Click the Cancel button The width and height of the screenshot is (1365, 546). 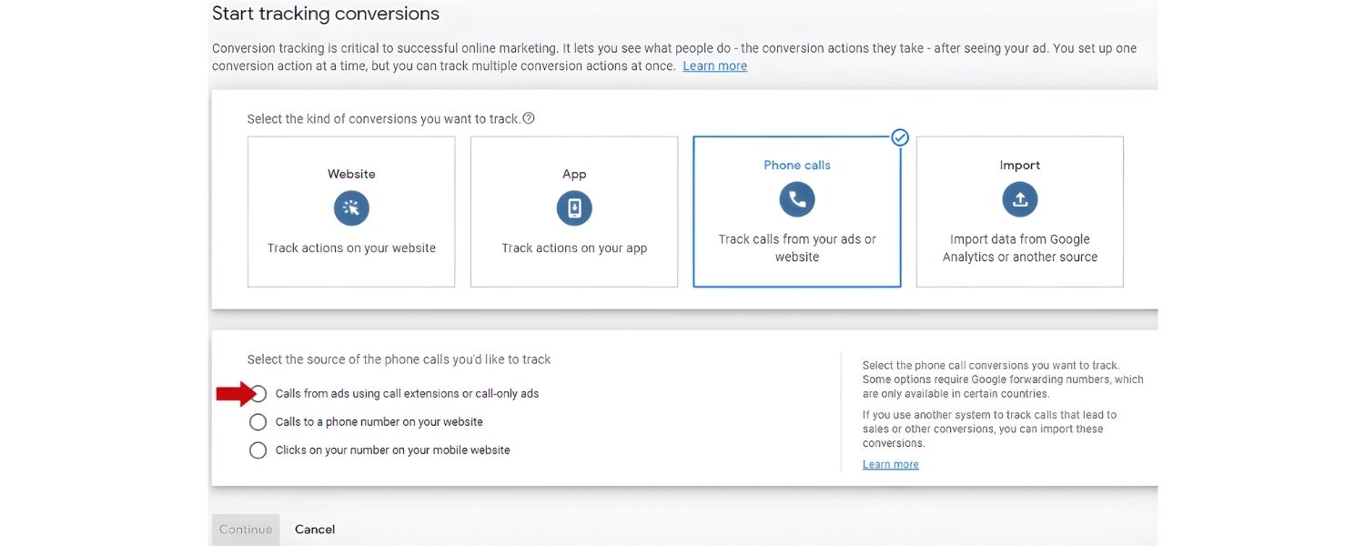(x=315, y=530)
